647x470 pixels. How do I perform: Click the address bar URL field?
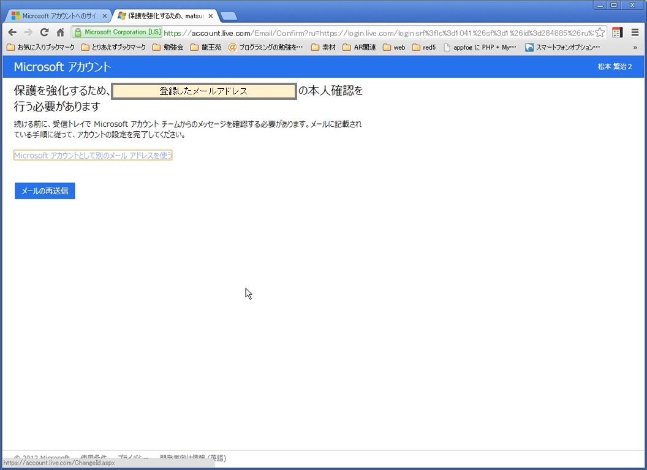tap(379, 33)
